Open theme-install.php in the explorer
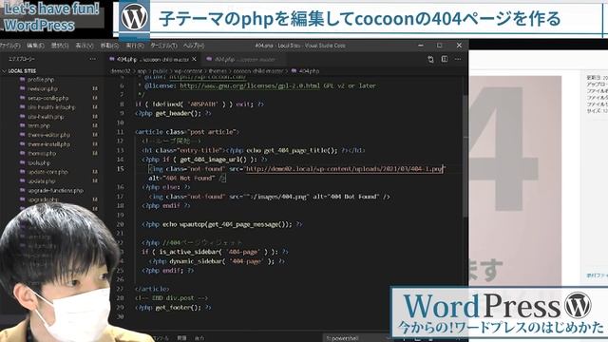Viewport: 608px width, 342px height. 48,144
